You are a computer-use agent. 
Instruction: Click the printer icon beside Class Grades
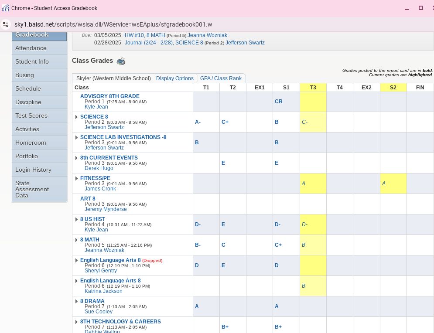coord(121,61)
